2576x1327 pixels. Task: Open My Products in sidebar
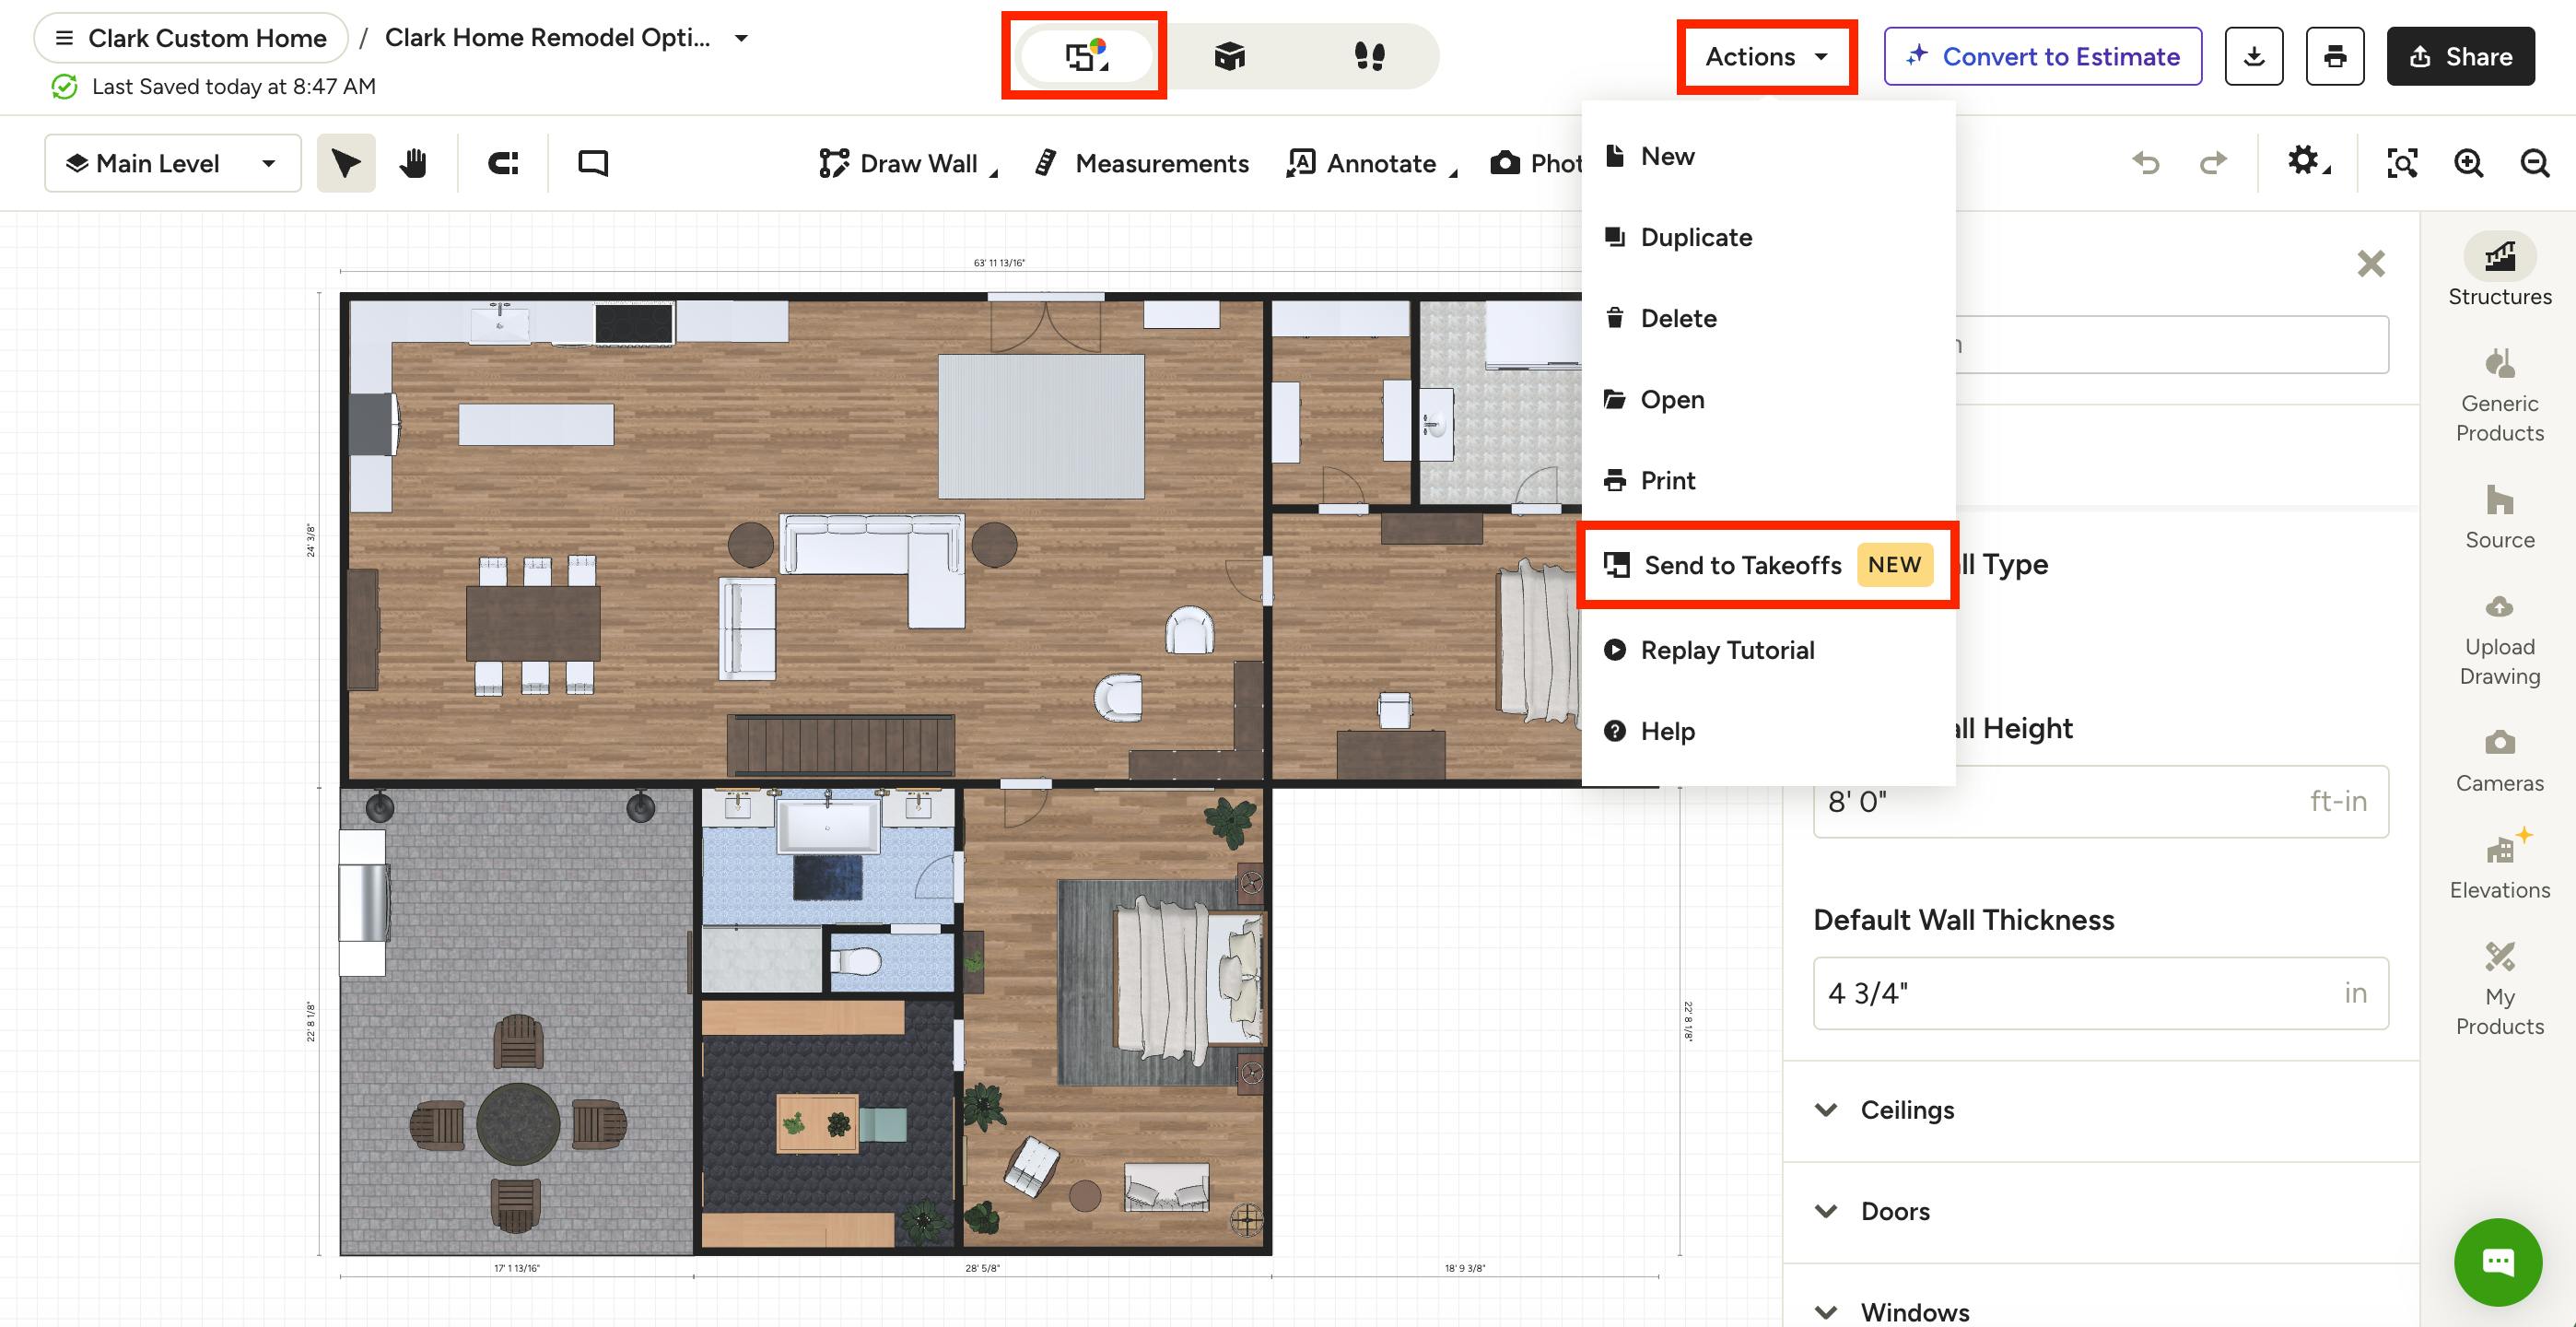[x=2499, y=990]
